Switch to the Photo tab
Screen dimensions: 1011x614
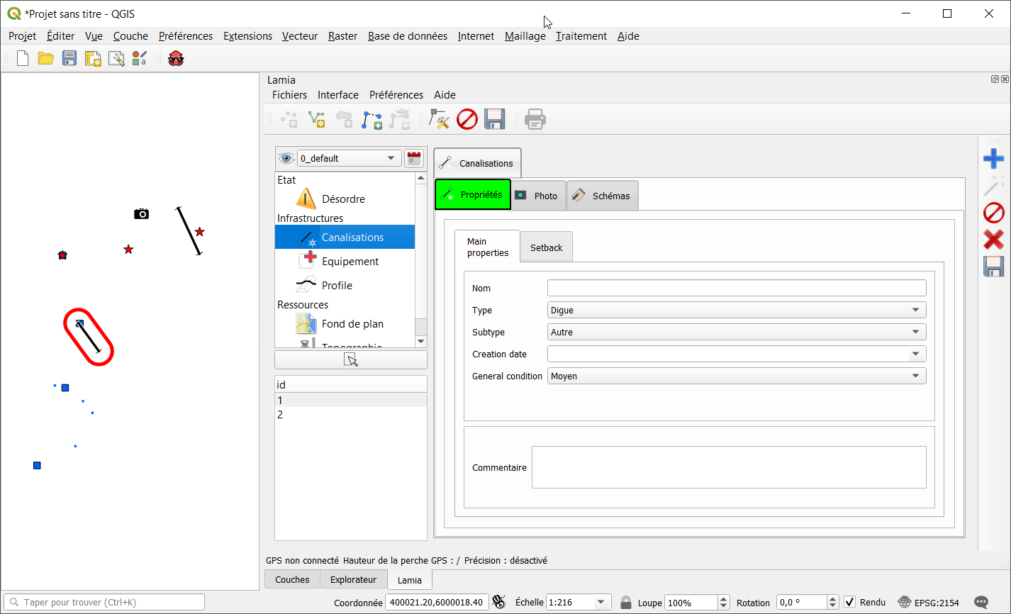(538, 196)
